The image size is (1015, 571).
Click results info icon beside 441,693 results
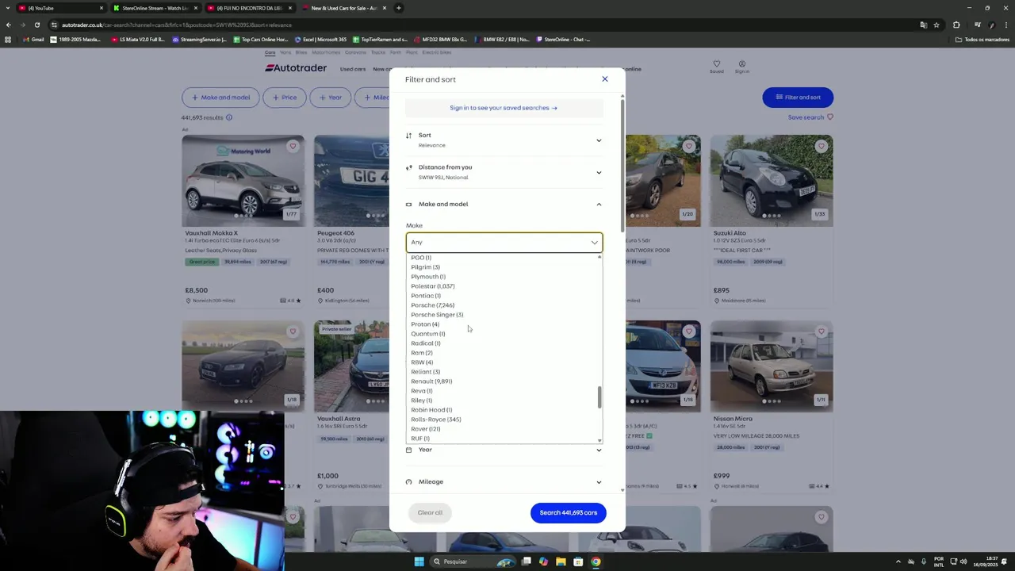229,117
